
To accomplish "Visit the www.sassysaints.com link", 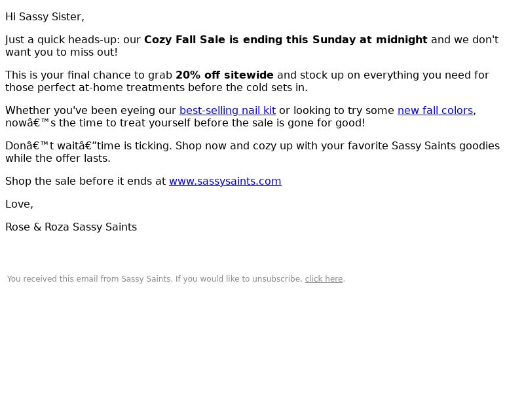I will [x=225, y=181].
